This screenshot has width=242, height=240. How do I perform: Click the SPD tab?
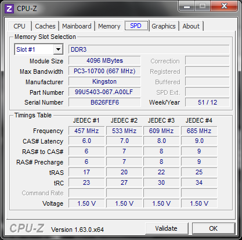136,26
